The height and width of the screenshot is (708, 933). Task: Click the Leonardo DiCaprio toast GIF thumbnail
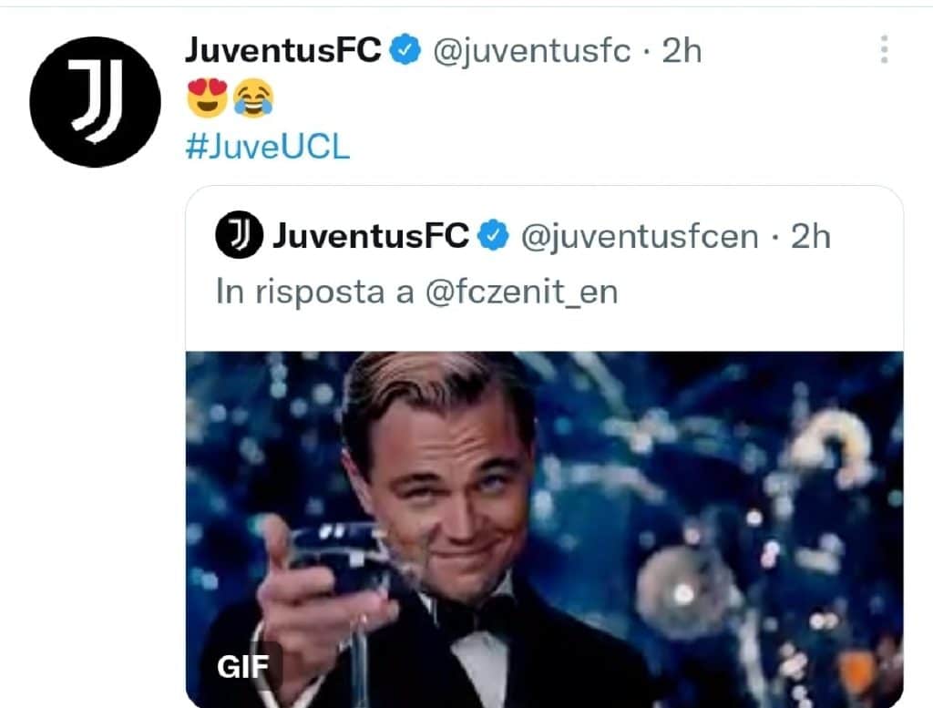pos(547,510)
